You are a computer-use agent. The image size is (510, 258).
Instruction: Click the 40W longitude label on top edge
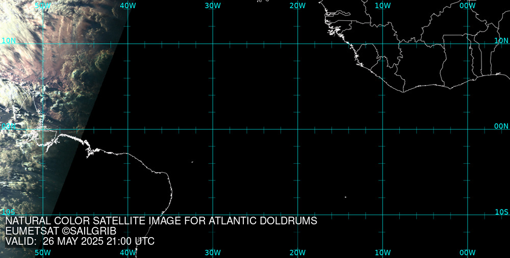coord(128,6)
